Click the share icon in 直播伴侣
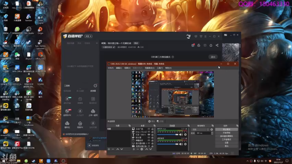 pyautogui.click(x=217, y=45)
